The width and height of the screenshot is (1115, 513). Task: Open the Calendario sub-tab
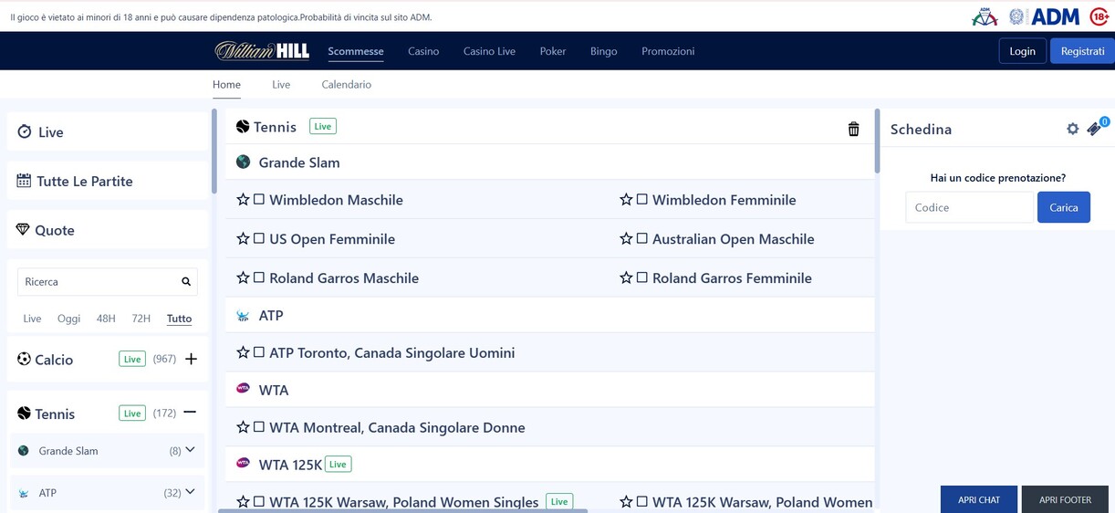click(347, 85)
